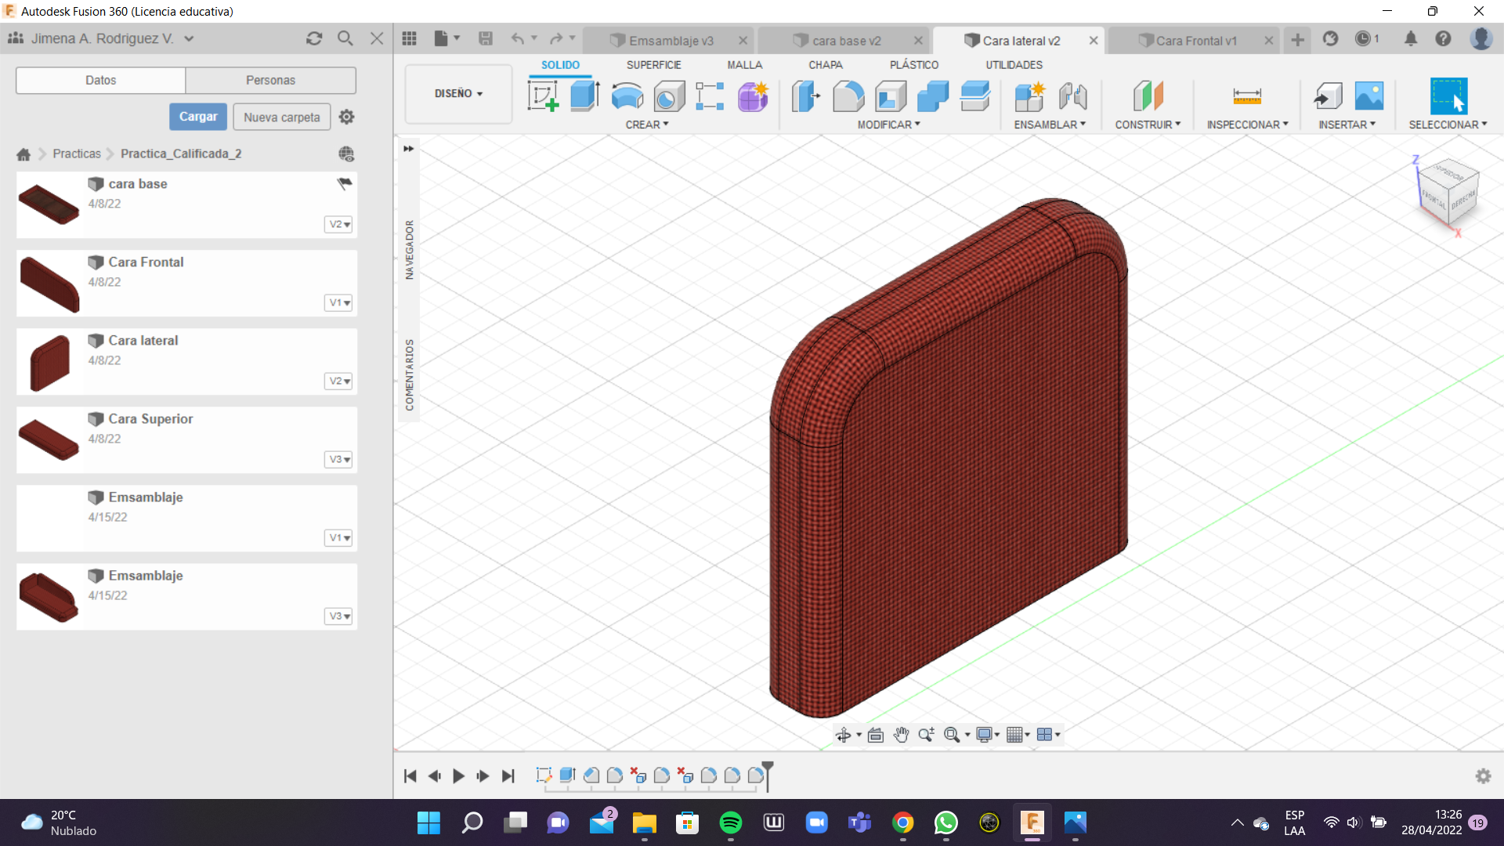Open version dropdown for Cara Superior
This screenshot has height=846, width=1504.
pos(338,459)
